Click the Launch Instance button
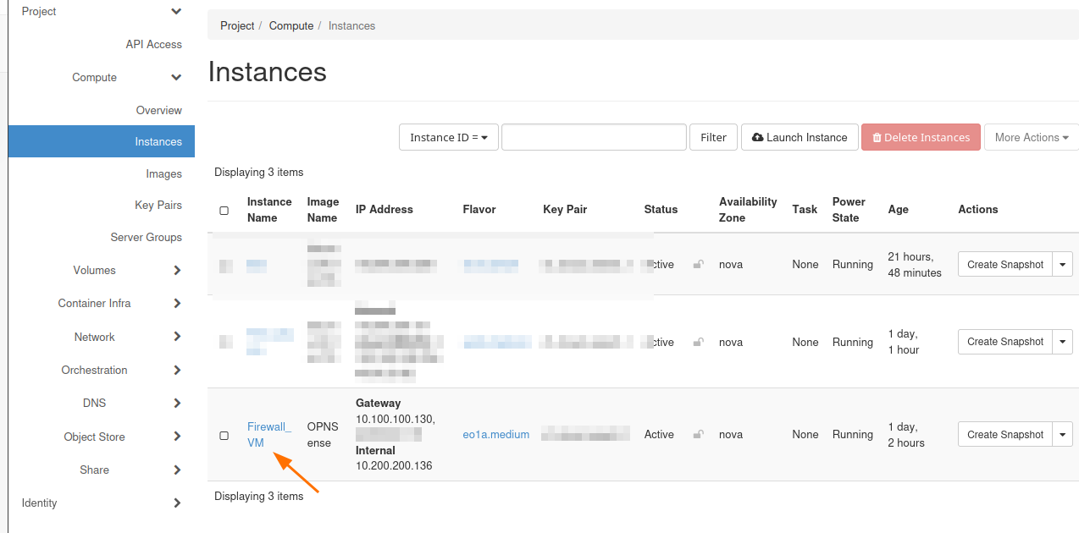Viewport: 1079px width, 533px height. (800, 137)
